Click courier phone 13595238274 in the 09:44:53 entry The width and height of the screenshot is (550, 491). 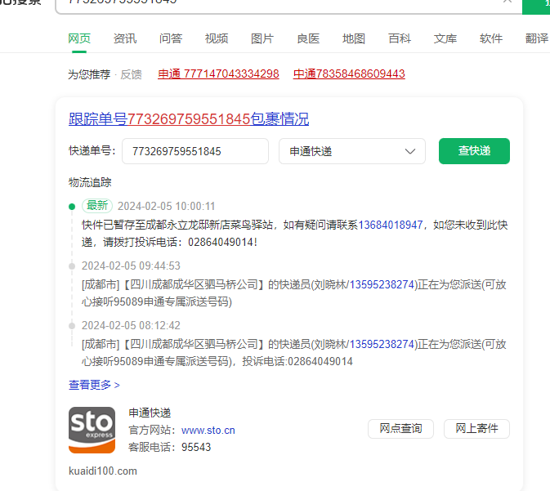point(382,284)
